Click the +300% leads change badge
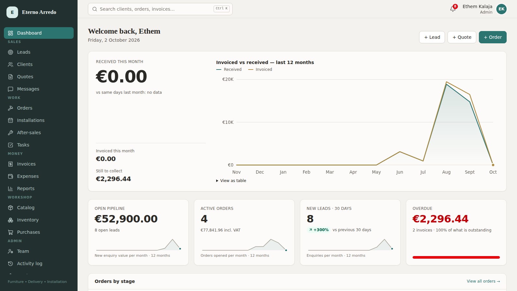 [319, 230]
